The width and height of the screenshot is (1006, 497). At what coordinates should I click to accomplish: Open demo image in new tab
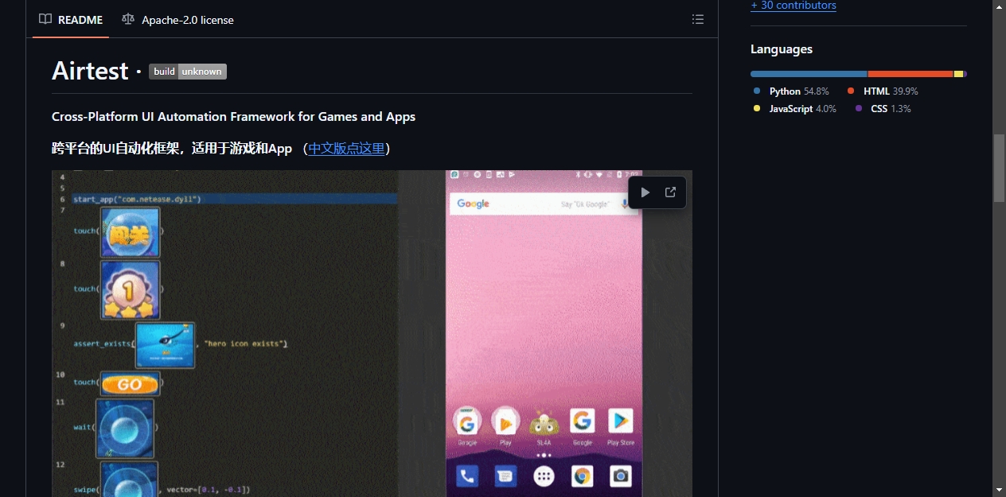click(x=670, y=192)
